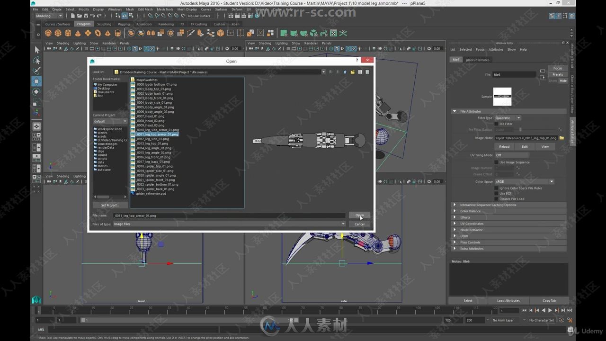Select the Scale tool in toolbox
Screen dimensions: 606x341
pyautogui.click(x=36, y=103)
